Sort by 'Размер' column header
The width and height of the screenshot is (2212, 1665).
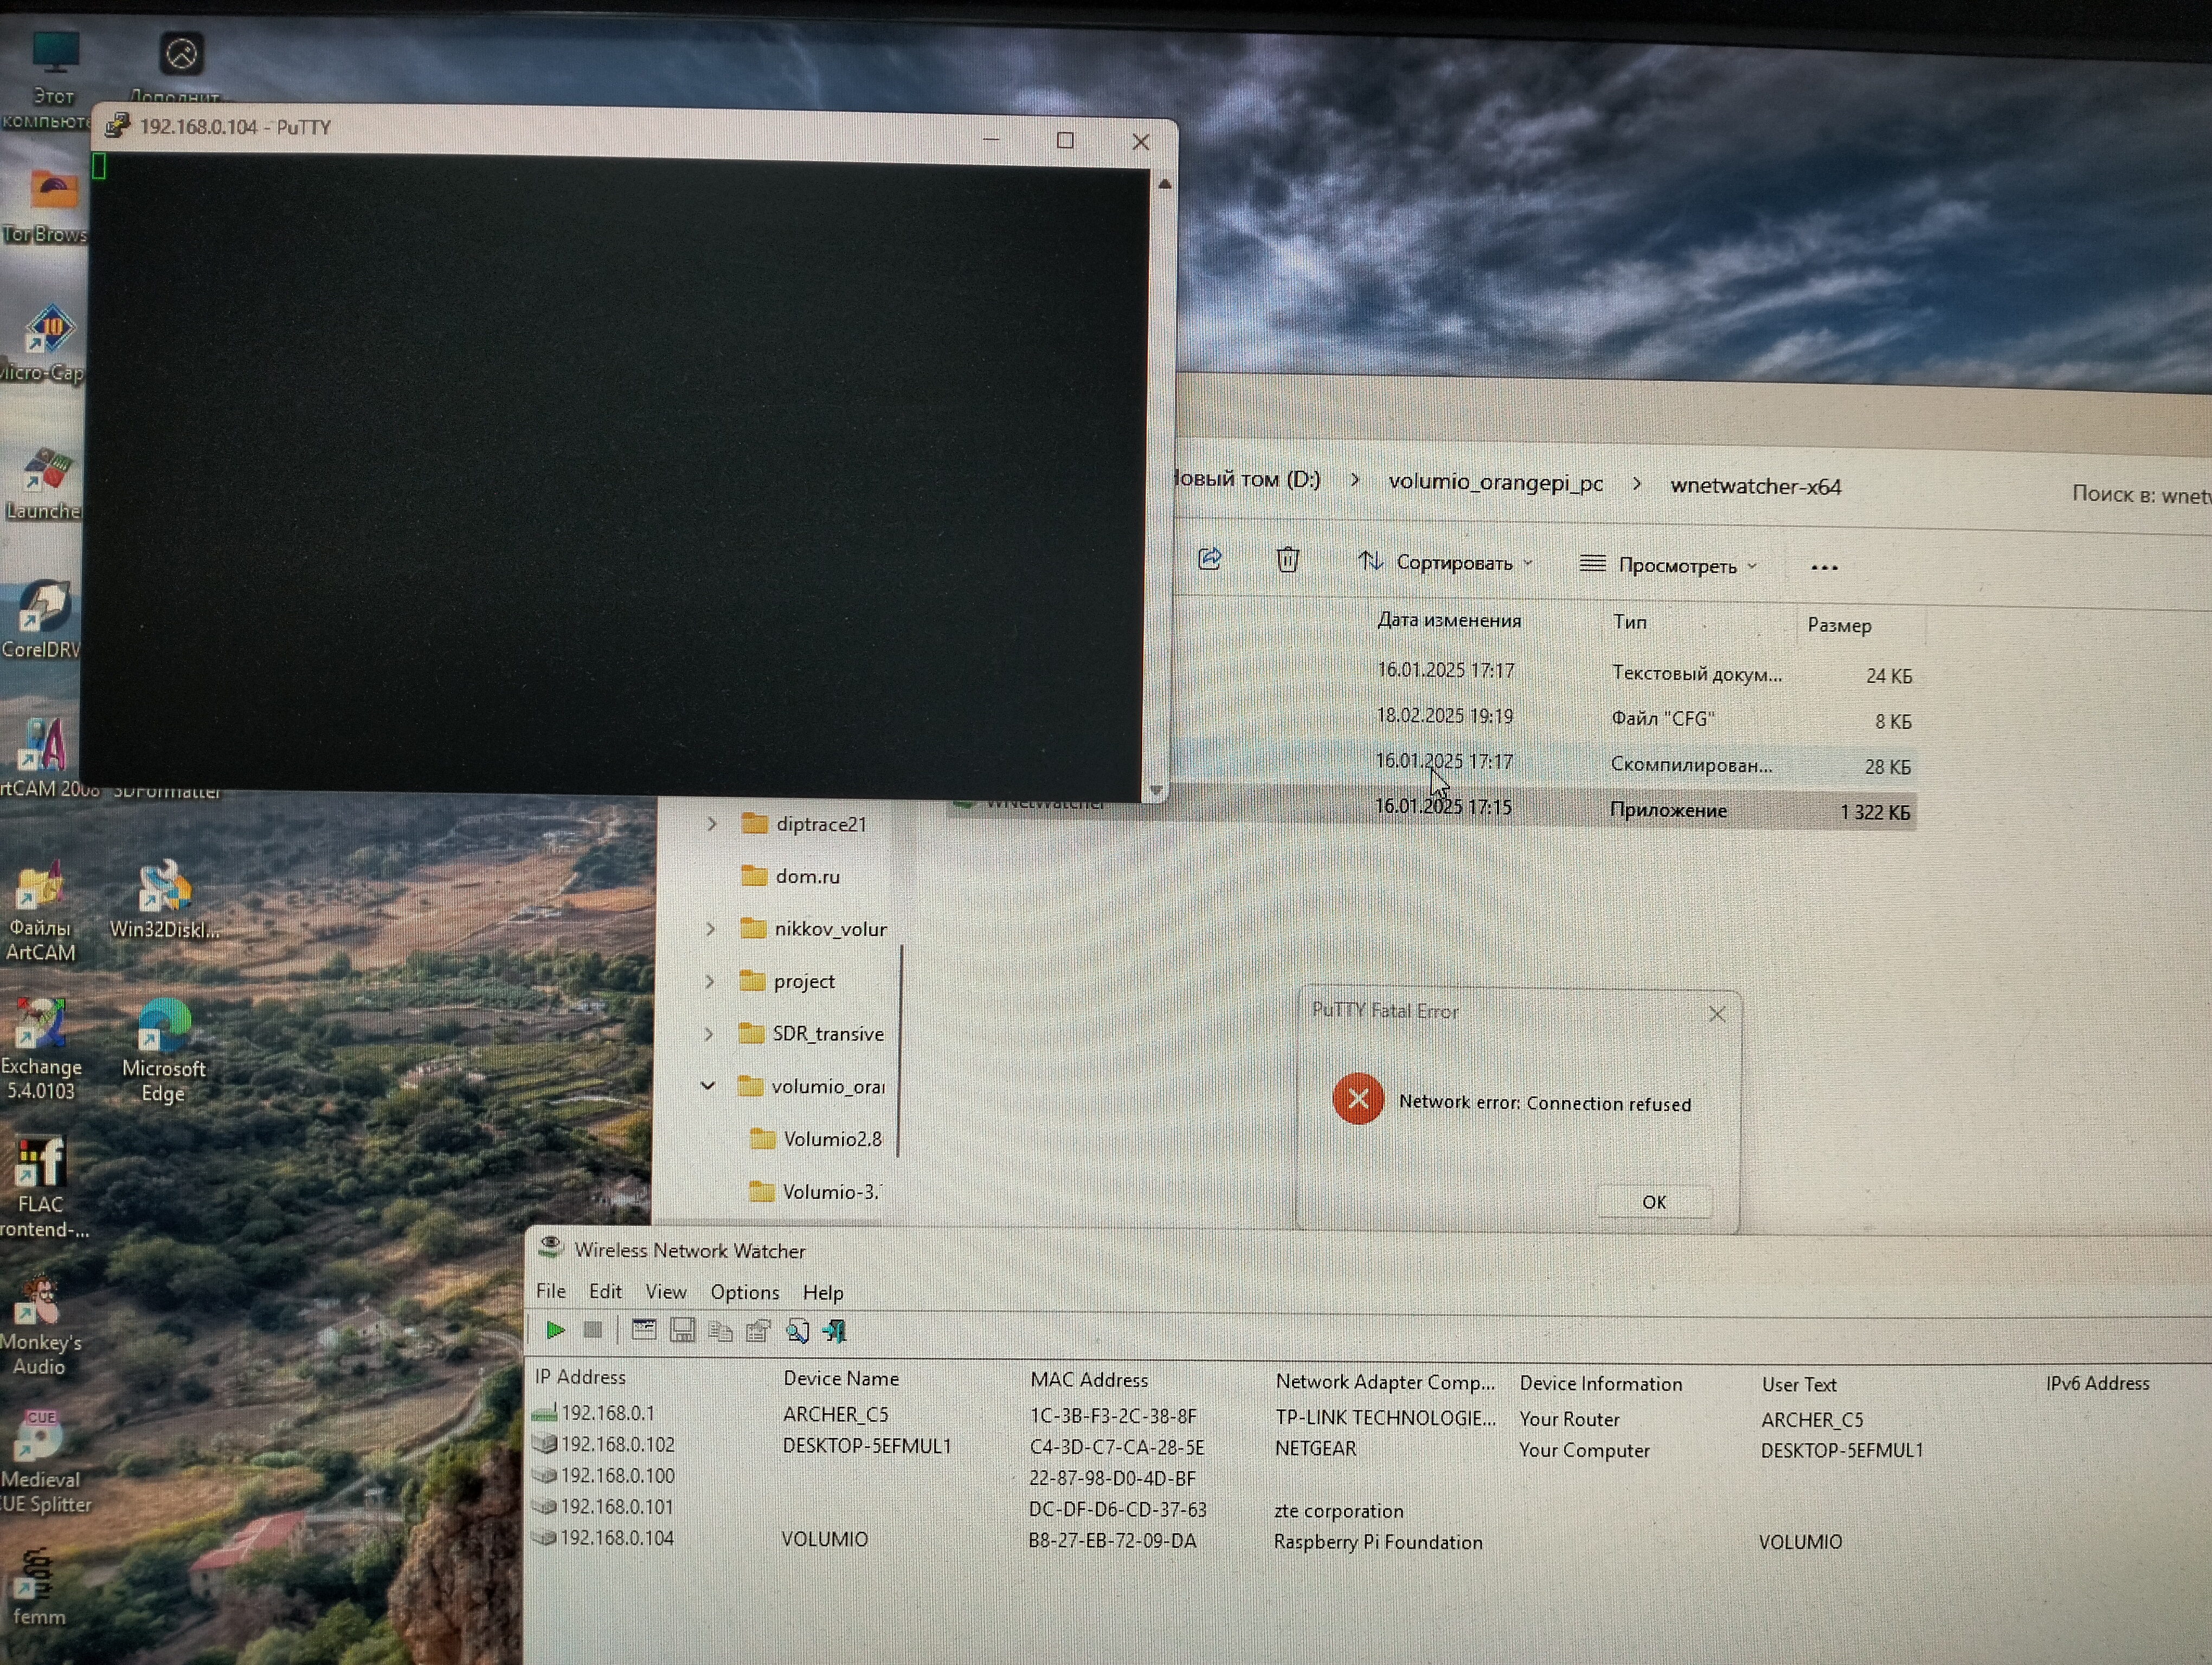1838,625
